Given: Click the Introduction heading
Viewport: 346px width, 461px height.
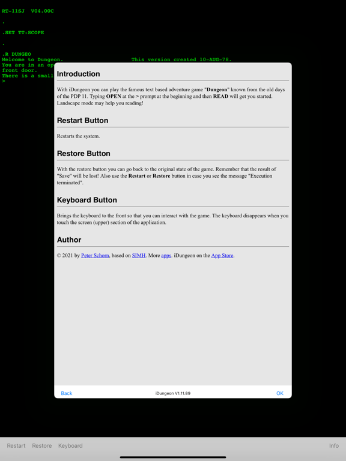Looking at the screenshot, I should [78, 74].
